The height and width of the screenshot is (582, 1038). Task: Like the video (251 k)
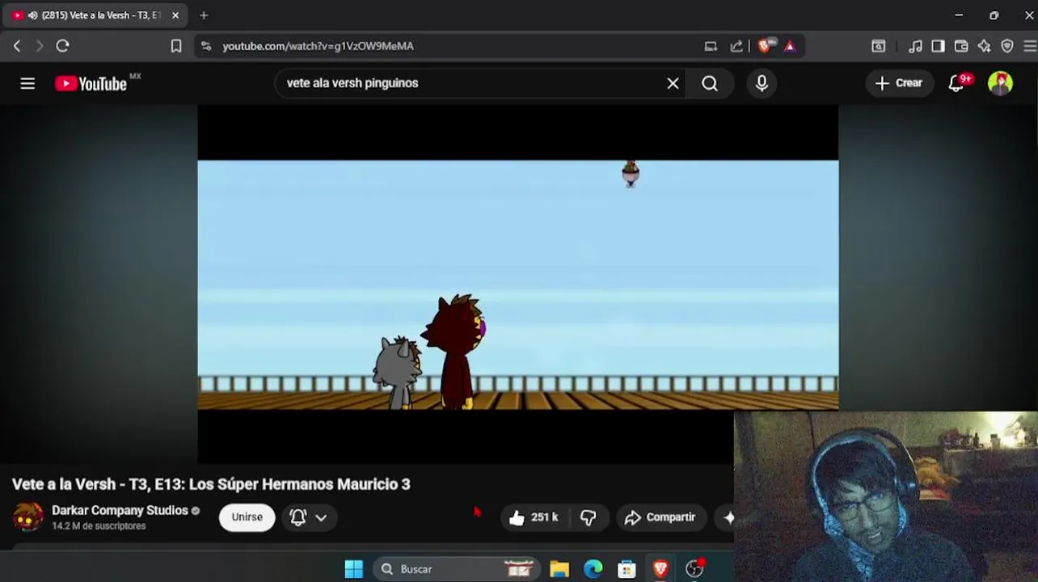point(534,517)
